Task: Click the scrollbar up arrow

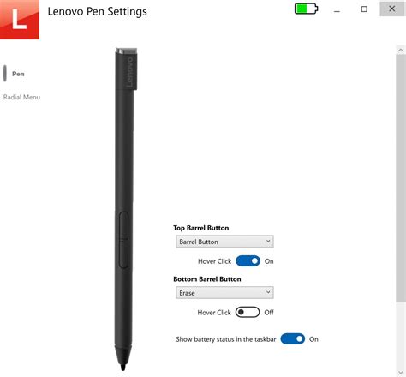Action: click(x=401, y=50)
